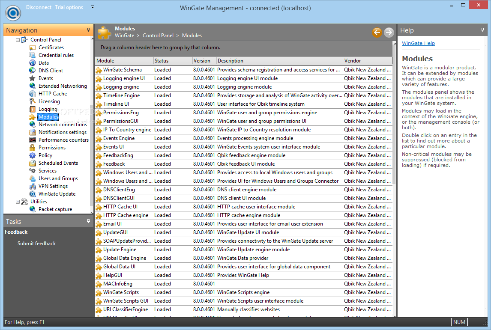The width and height of the screenshot is (491, 330).
Task: Pin the Tasks panel
Action: coord(88,221)
